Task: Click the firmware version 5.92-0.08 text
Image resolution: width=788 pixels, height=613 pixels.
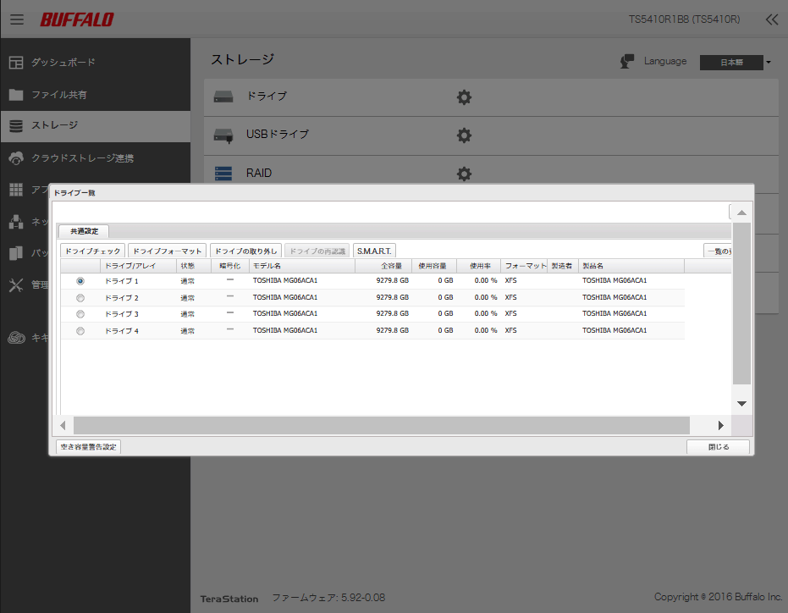Action: [x=363, y=598]
